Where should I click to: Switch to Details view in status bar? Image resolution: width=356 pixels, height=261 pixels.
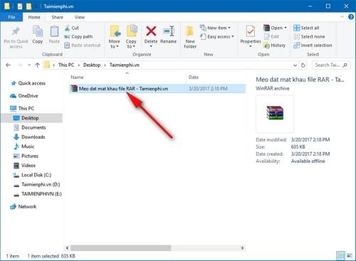(340, 255)
